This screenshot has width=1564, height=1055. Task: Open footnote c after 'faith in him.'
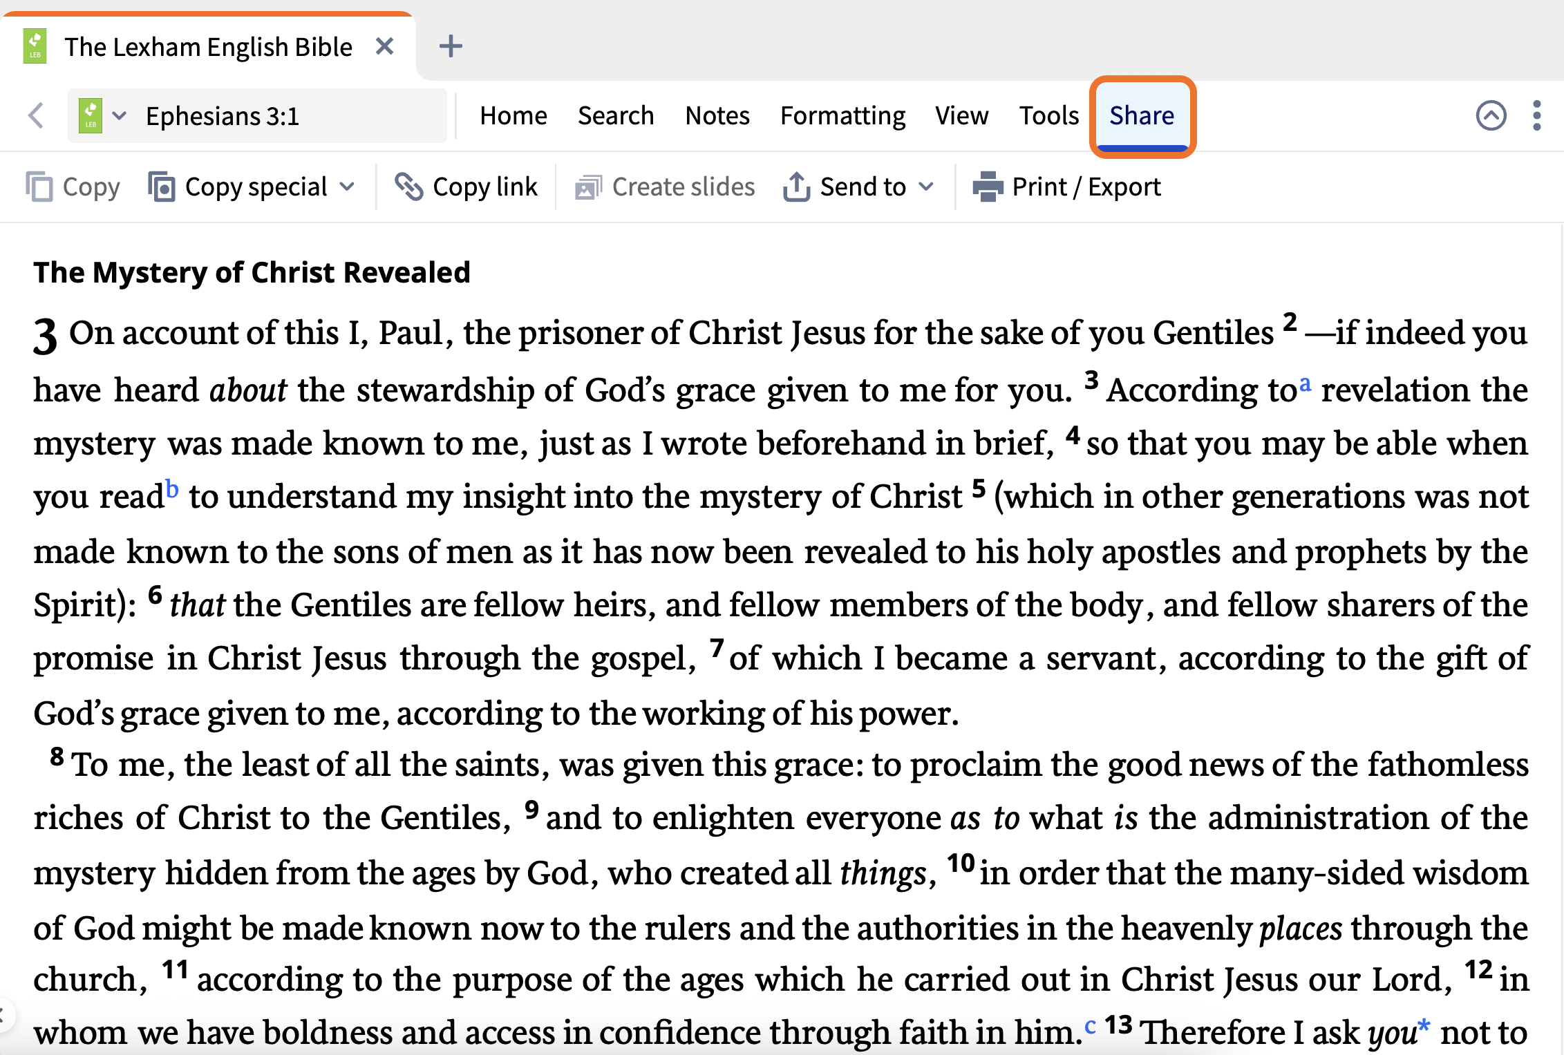(x=1090, y=1026)
